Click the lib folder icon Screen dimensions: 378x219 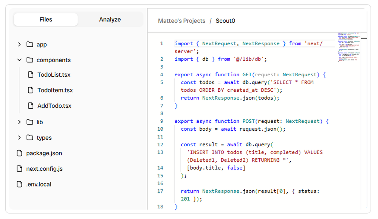(30, 122)
